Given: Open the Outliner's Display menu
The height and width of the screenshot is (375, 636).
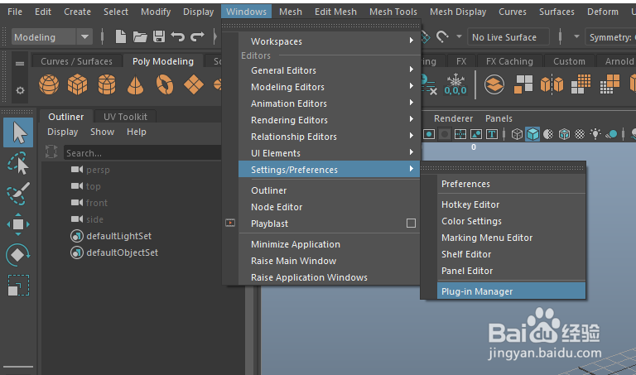Looking at the screenshot, I should point(63,132).
